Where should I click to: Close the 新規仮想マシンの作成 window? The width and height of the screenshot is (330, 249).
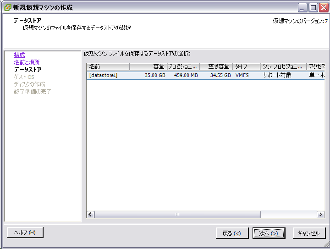324,8
